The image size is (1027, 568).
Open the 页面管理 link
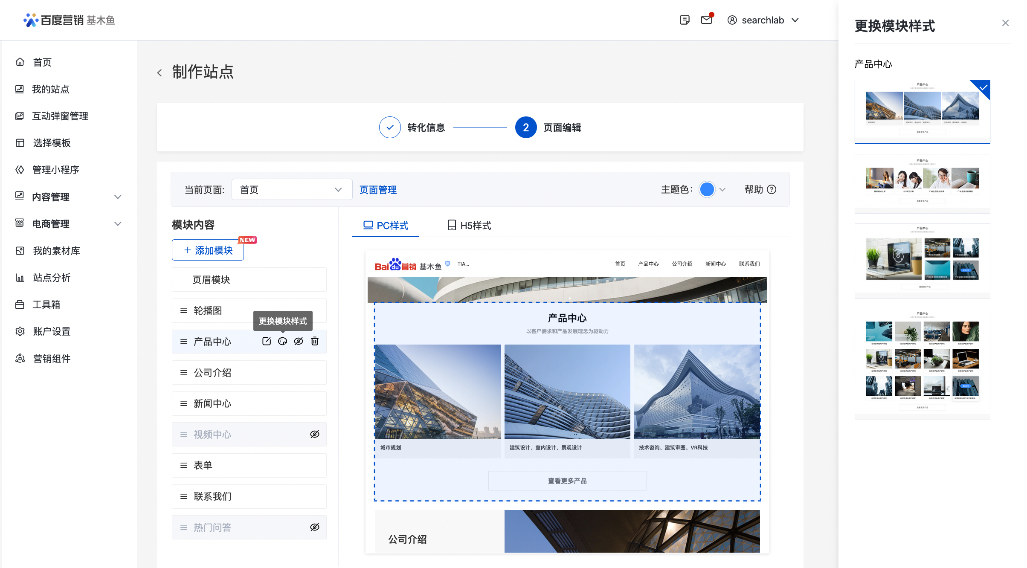pyautogui.click(x=378, y=190)
